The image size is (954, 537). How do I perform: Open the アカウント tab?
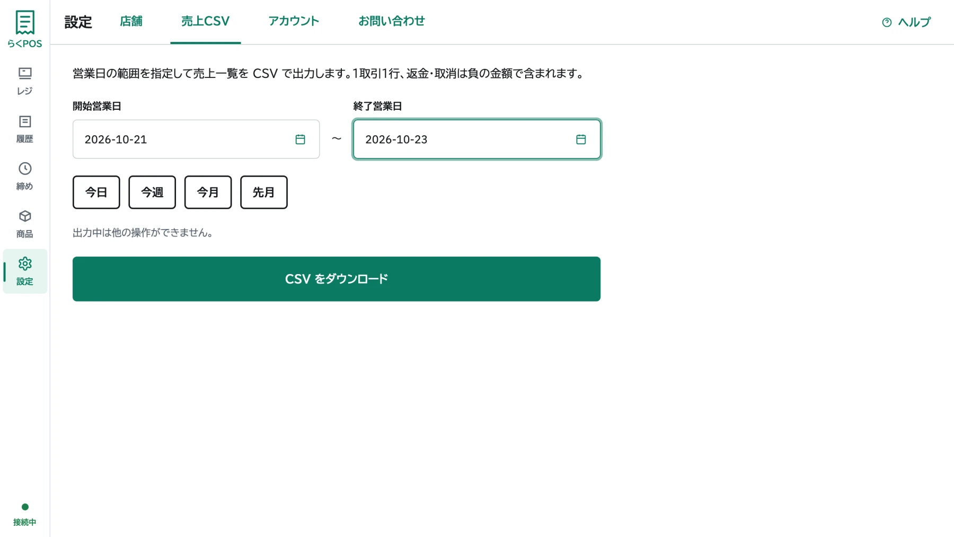[294, 21]
